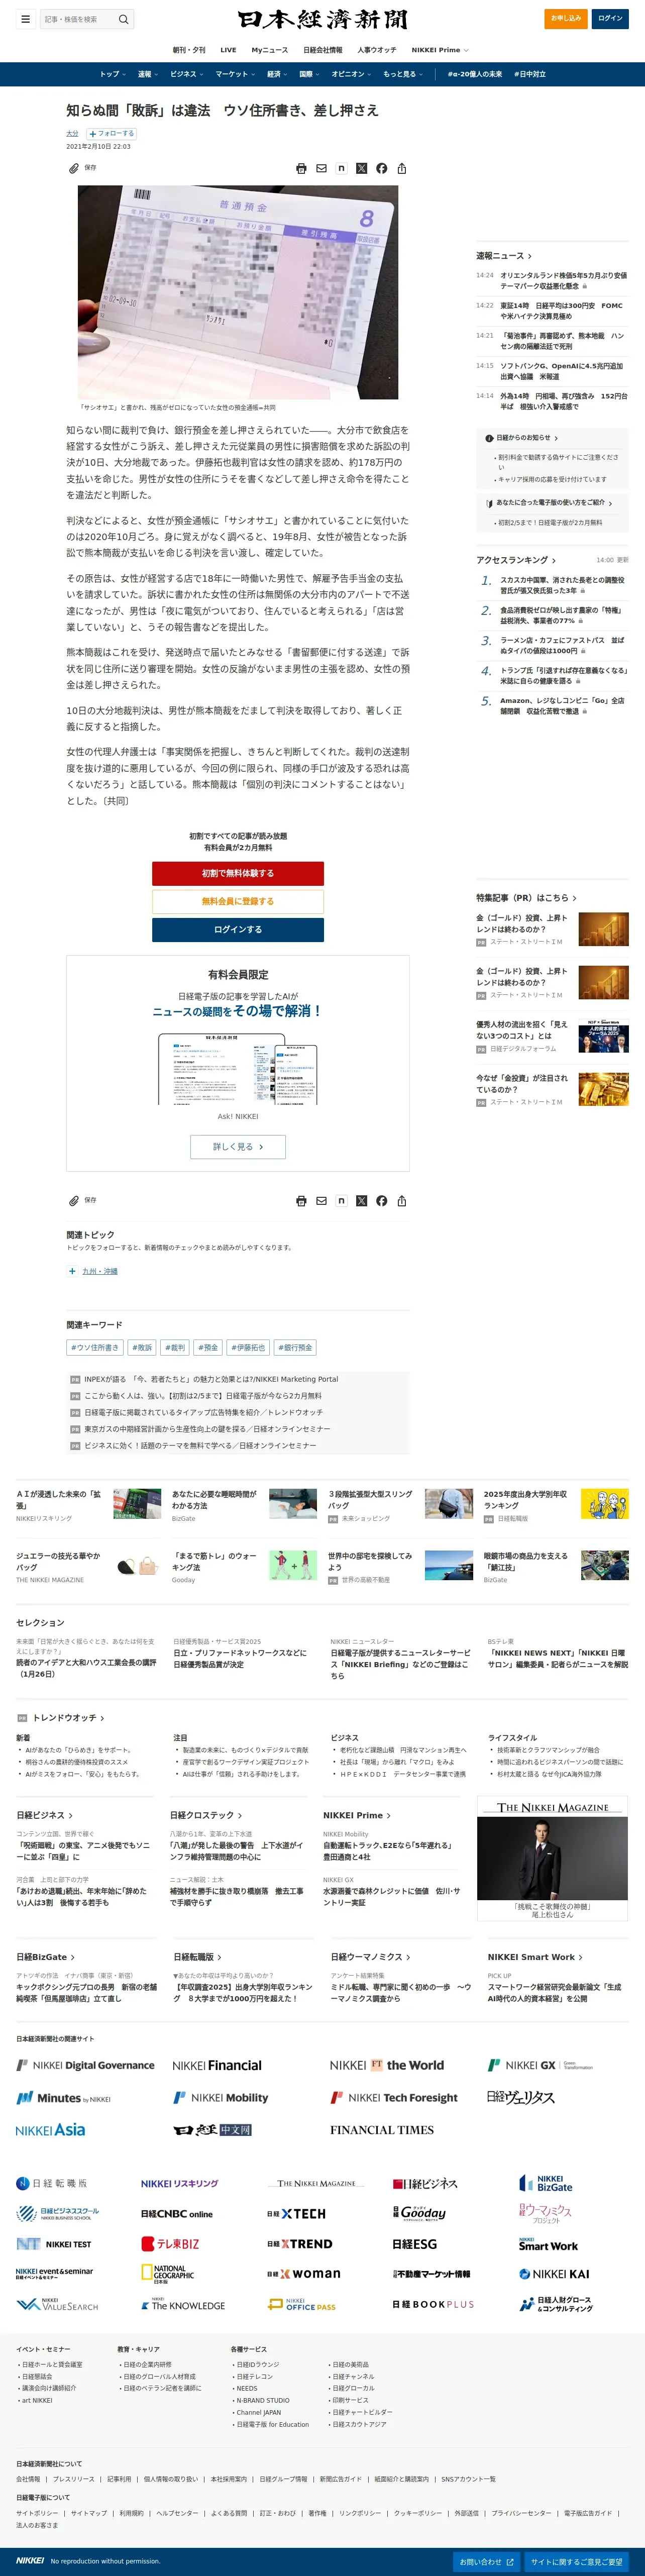
Task: Open the 日経会社情報 menu item
Action: click(323, 50)
